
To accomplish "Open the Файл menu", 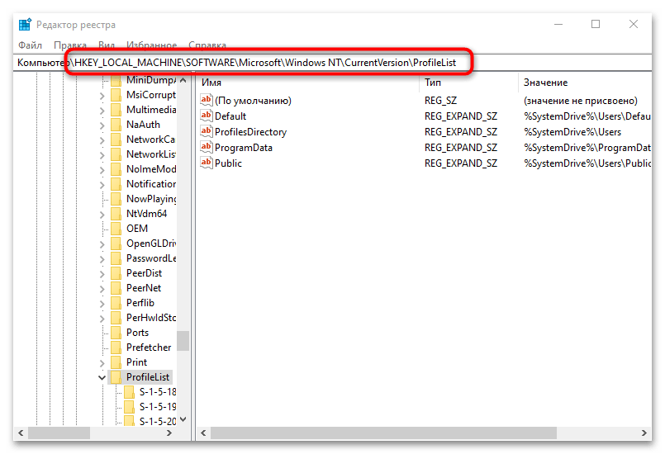I will [x=30, y=45].
